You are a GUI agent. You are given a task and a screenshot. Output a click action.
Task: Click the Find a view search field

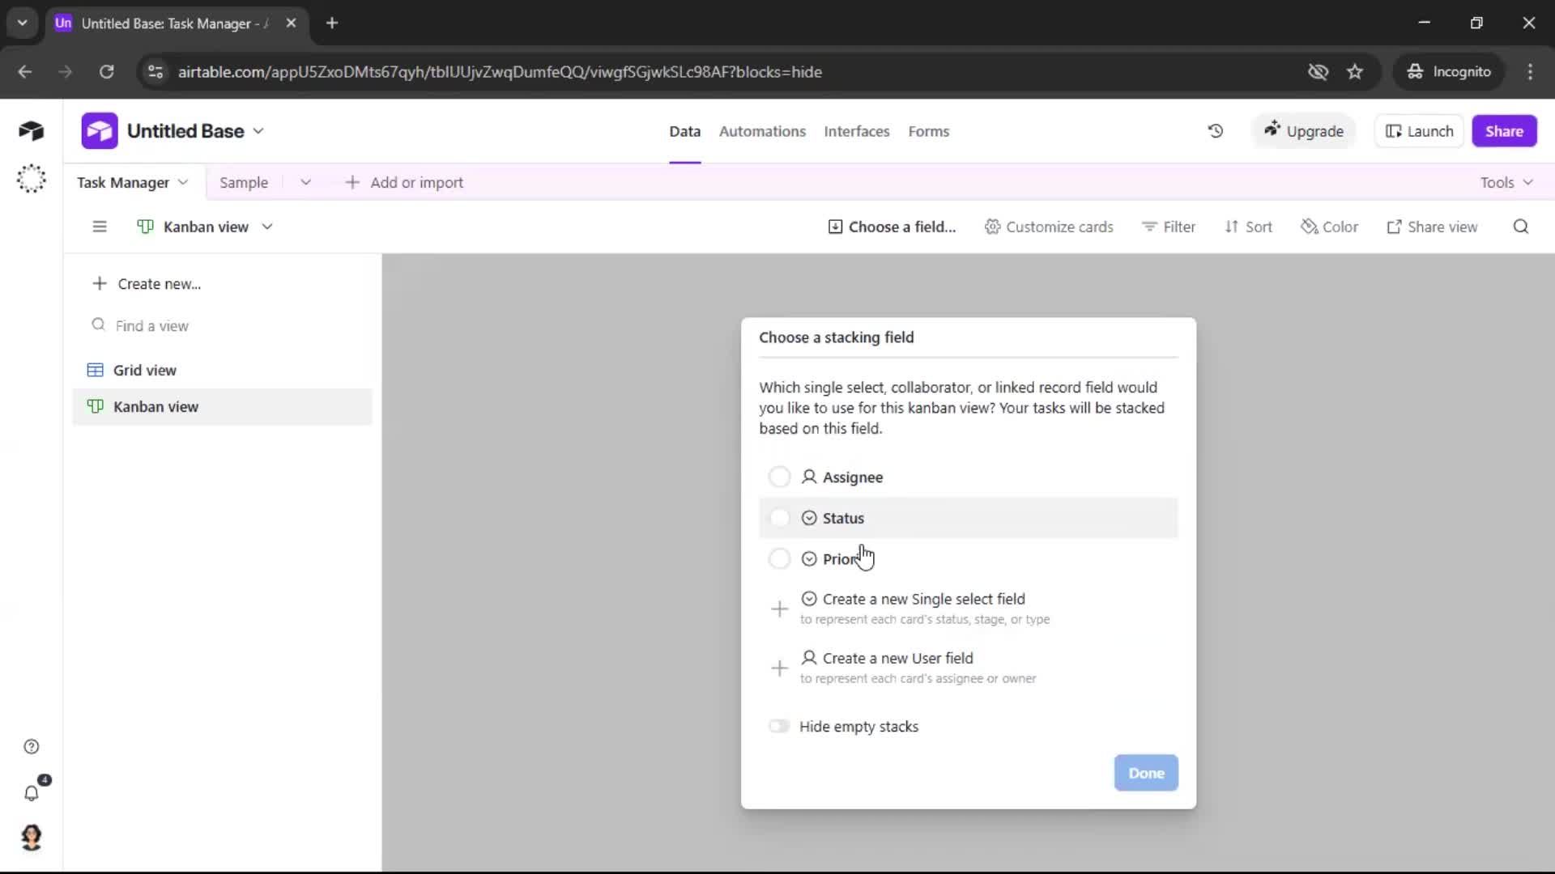(222, 325)
